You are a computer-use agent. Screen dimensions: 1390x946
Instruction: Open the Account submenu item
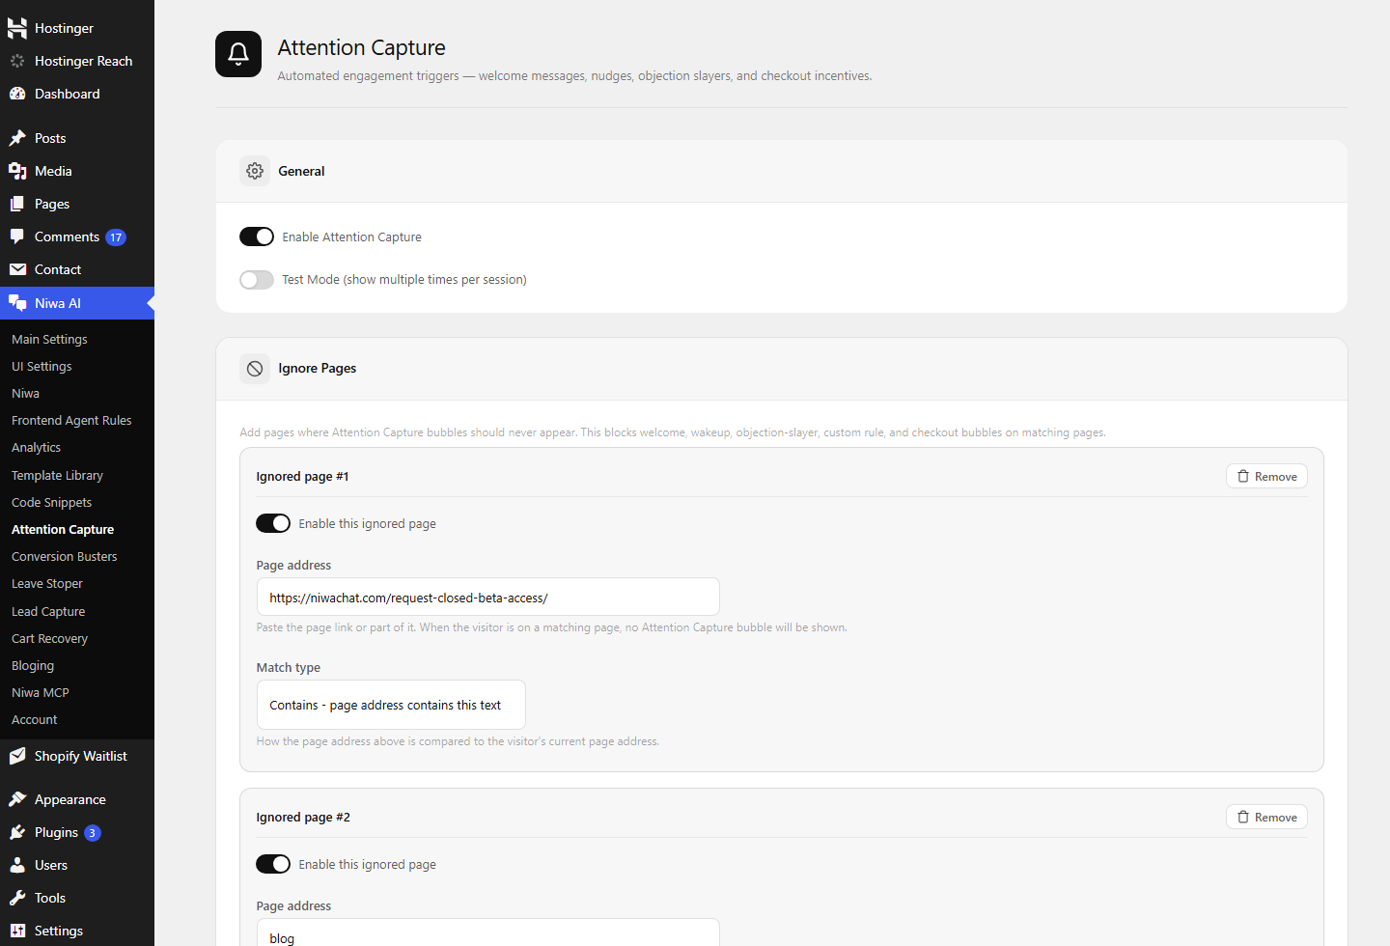point(35,720)
